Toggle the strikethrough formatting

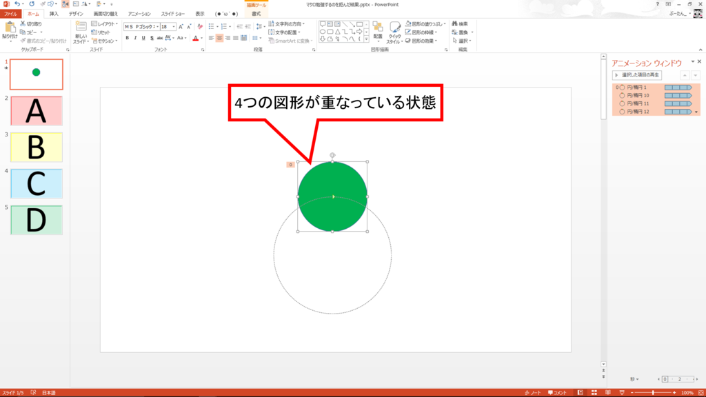pyautogui.click(x=160, y=38)
